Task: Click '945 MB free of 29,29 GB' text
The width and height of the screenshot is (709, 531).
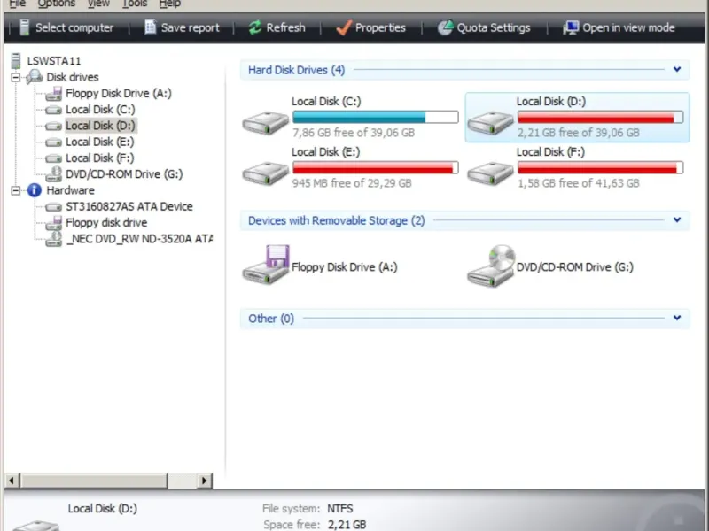Action: click(x=352, y=183)
